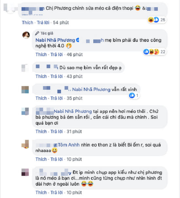
Task: Open avatar of 'Đt ip mình chụp' commenter
Action: point(25,172)
